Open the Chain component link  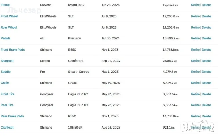[x=5, y=83]
